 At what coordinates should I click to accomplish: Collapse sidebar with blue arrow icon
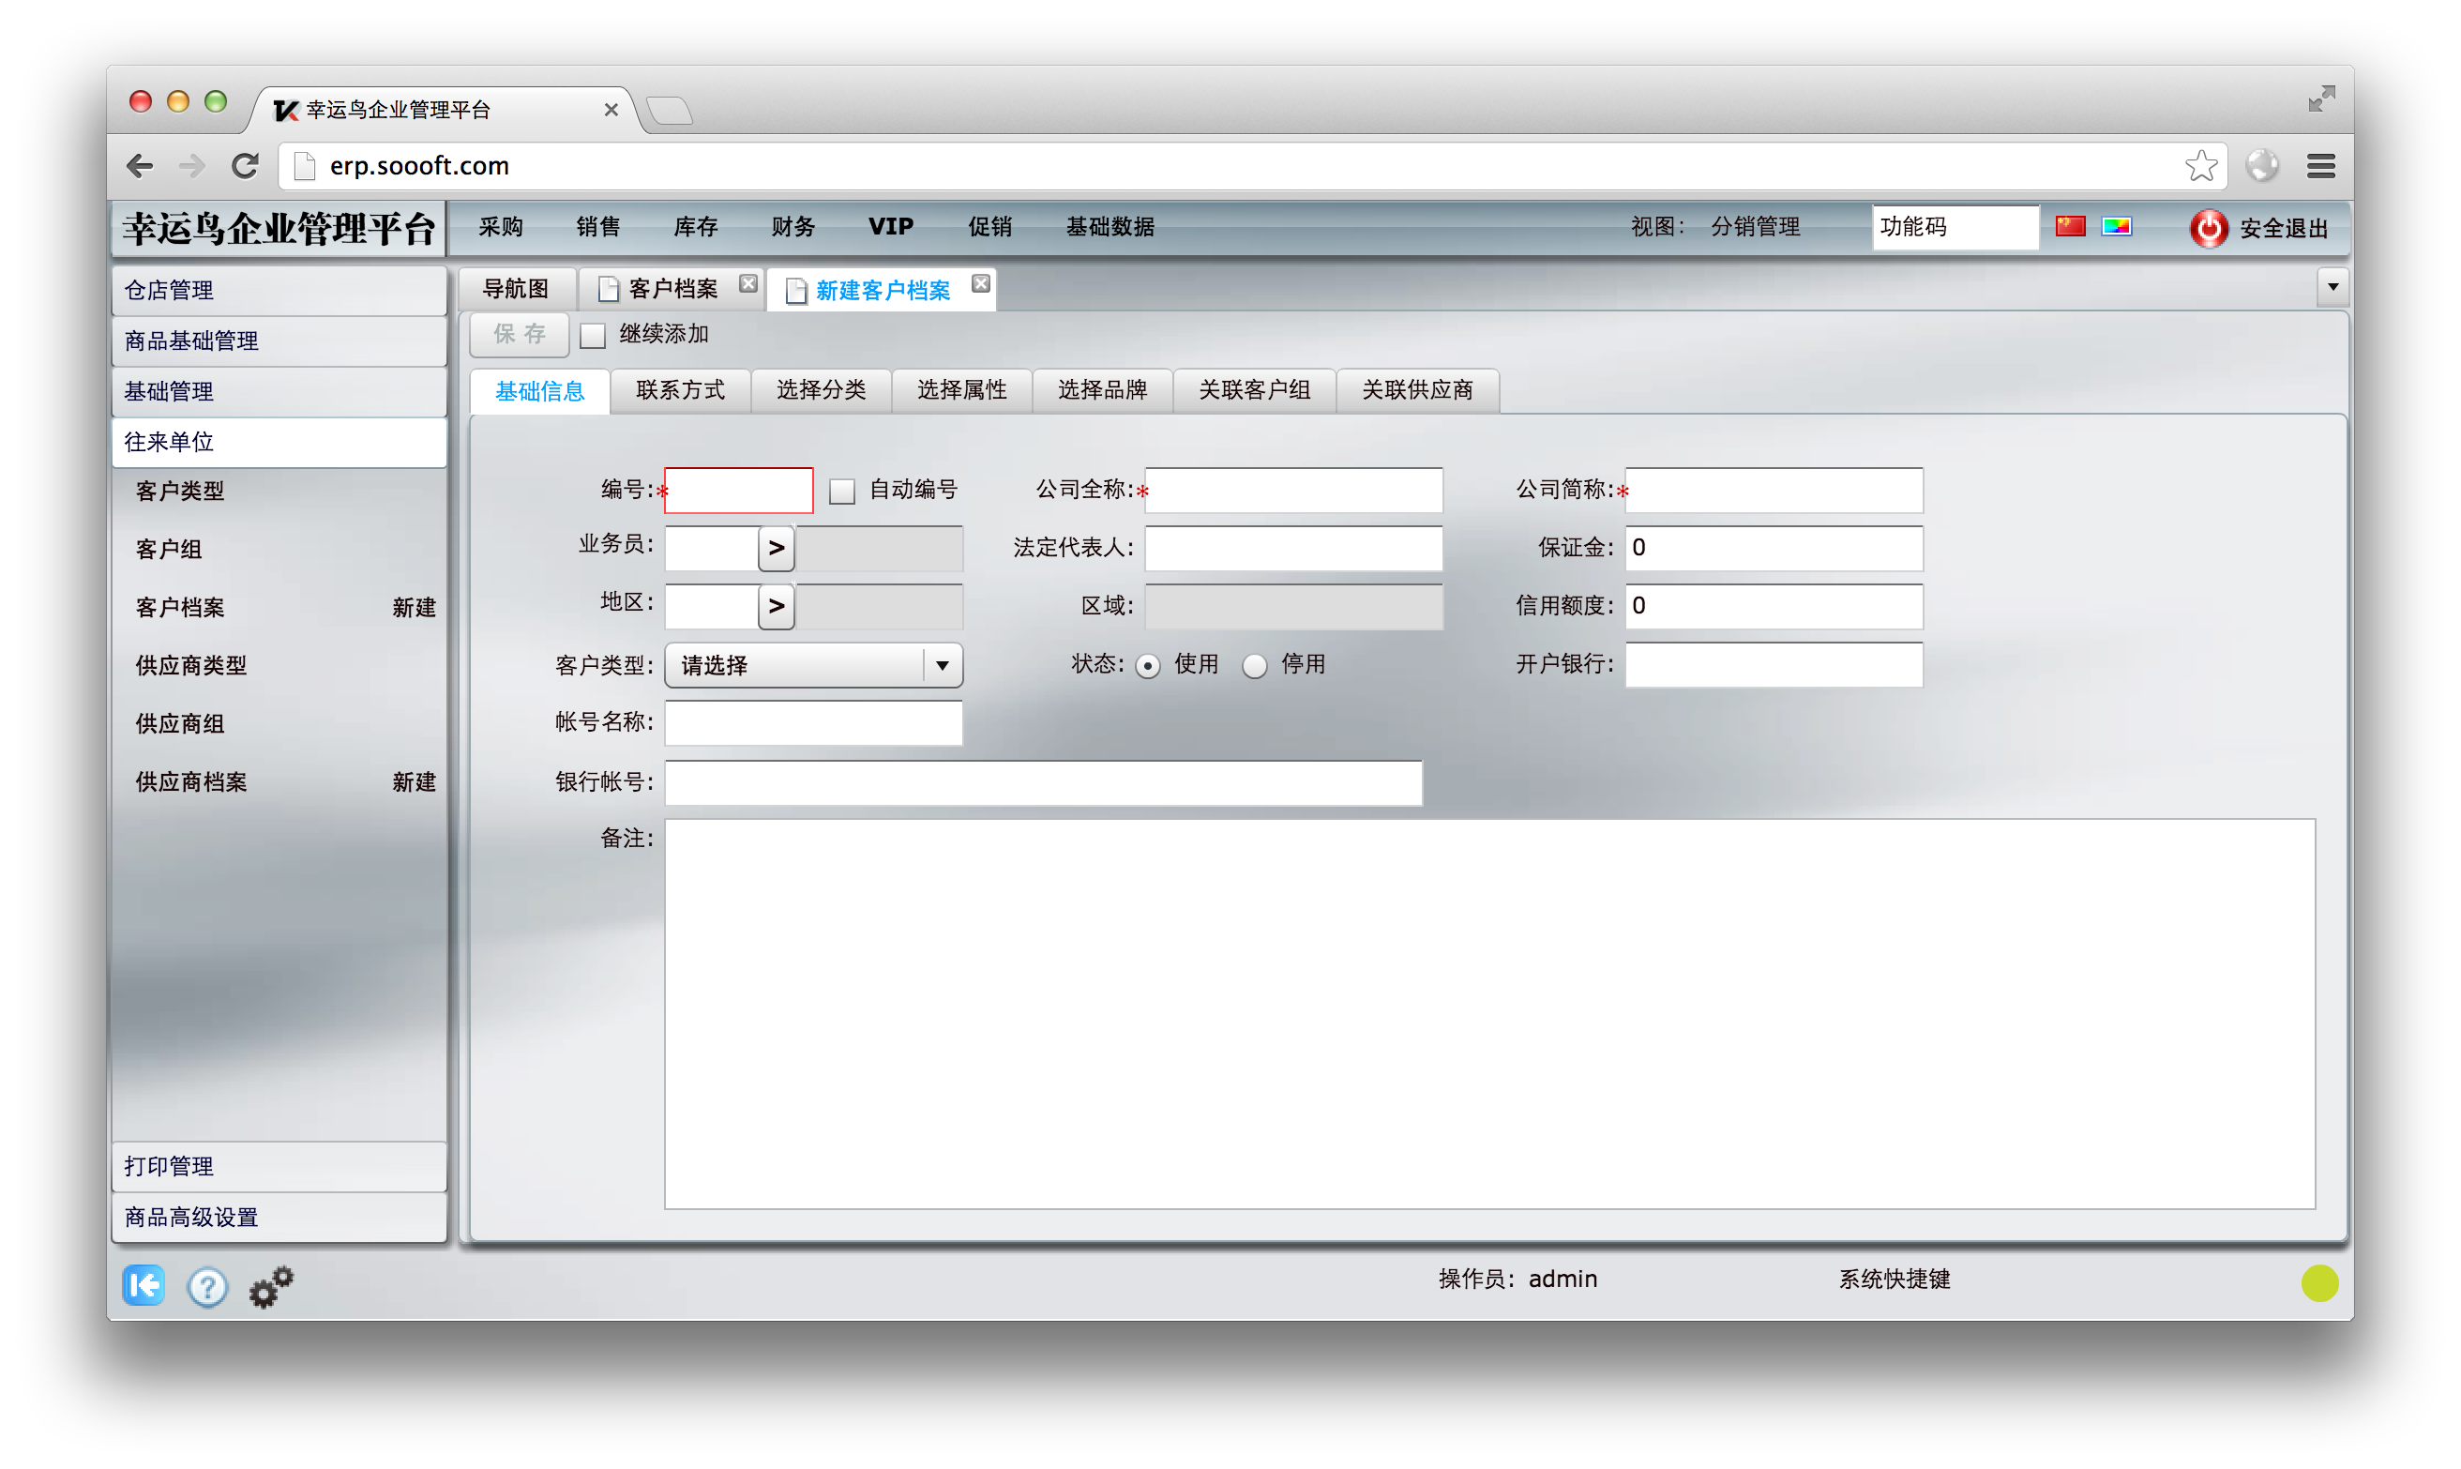coord(143,1285)
